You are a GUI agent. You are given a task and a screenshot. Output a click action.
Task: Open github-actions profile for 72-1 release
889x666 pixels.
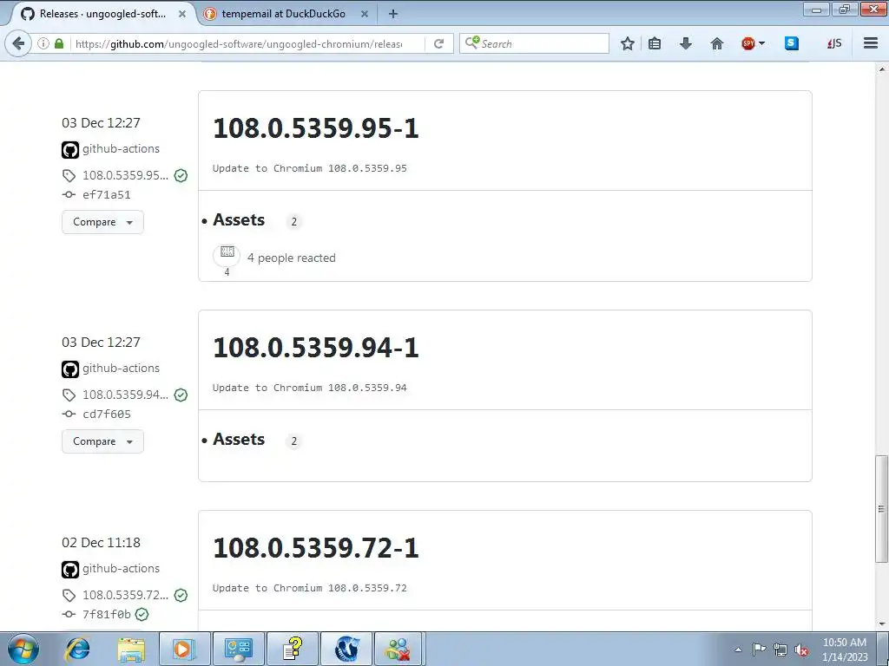121,569
